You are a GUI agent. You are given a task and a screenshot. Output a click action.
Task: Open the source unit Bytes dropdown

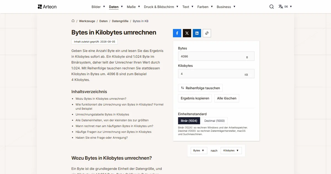[199, 151]
